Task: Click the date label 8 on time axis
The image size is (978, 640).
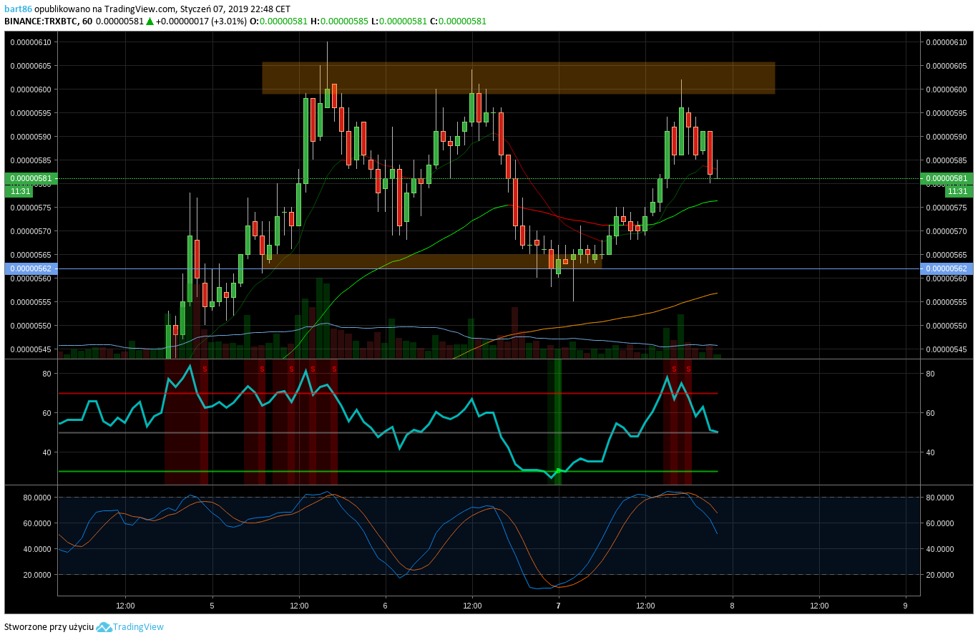Action: pyautogui.click(x=732, y=606)
